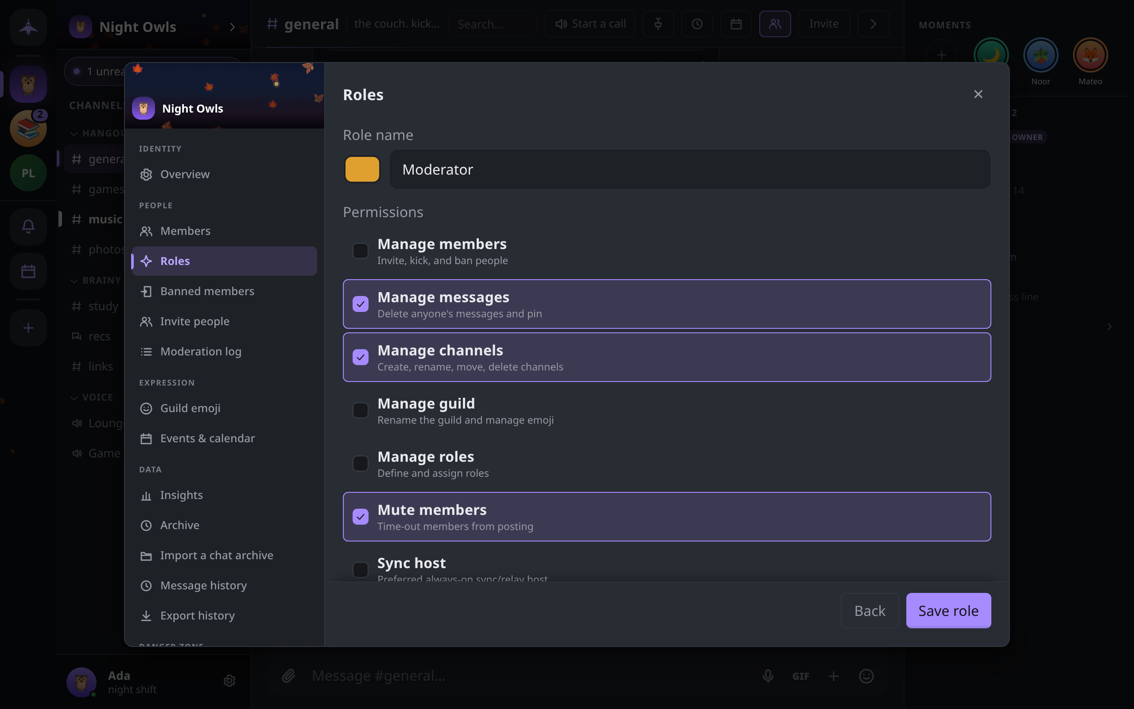Viewport: 1134px width, 709px height.
Task: Open the Overview settings page
Action: click(x=224, y=174)
